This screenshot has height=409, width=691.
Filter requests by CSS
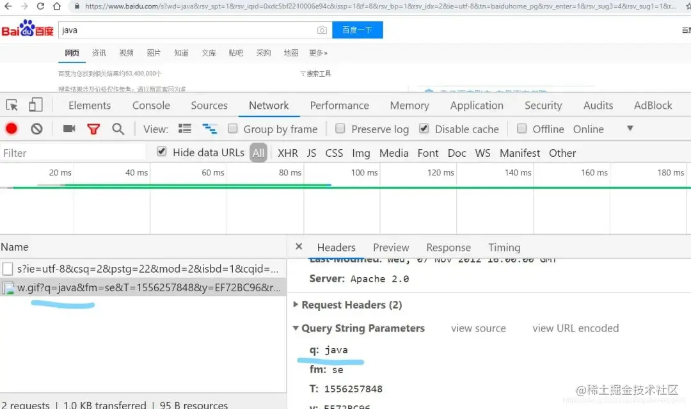pos(334,153)
